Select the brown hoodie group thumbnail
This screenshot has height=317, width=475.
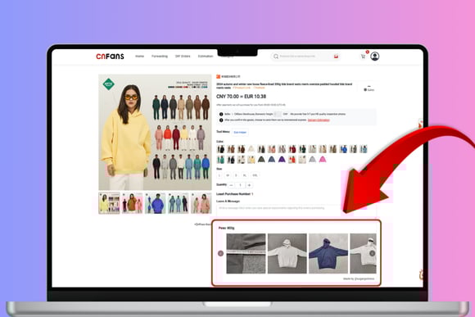132,203
